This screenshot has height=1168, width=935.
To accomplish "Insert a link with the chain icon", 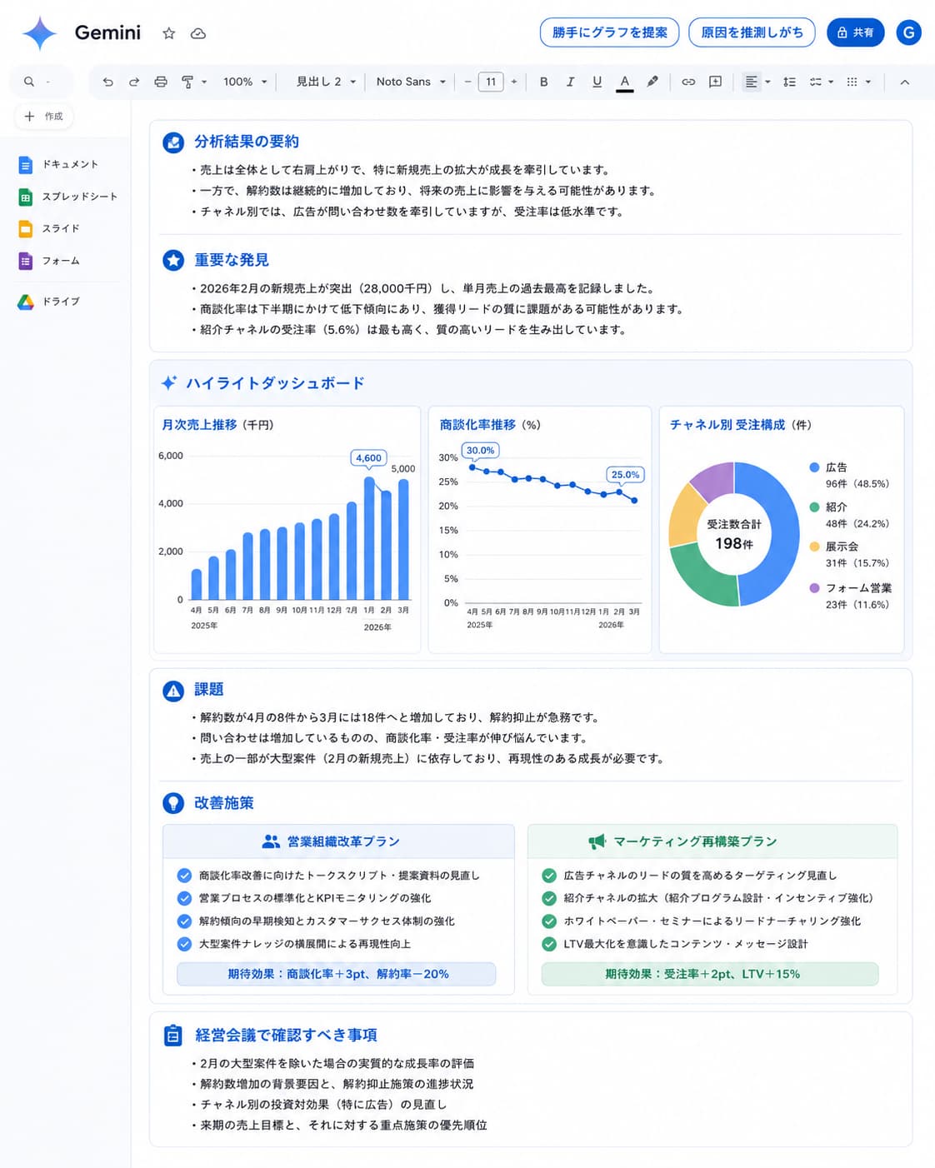I will coord(688,82).
